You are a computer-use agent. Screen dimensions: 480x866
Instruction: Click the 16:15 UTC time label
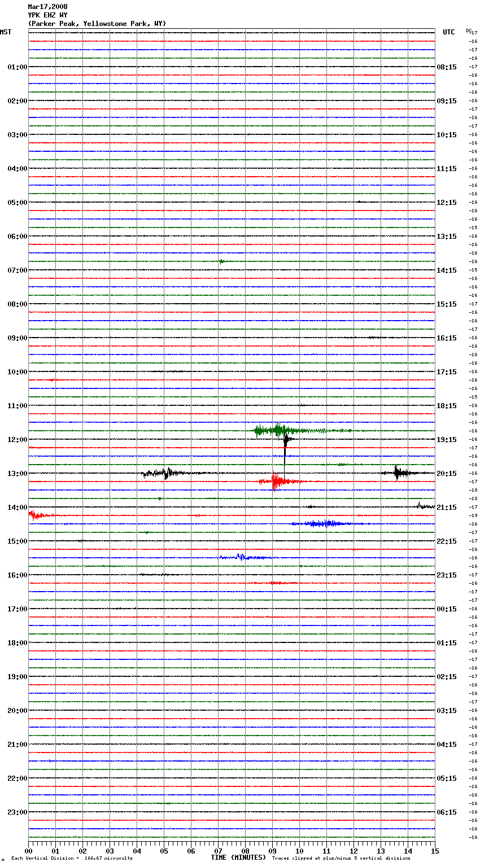tap(447, 338)
